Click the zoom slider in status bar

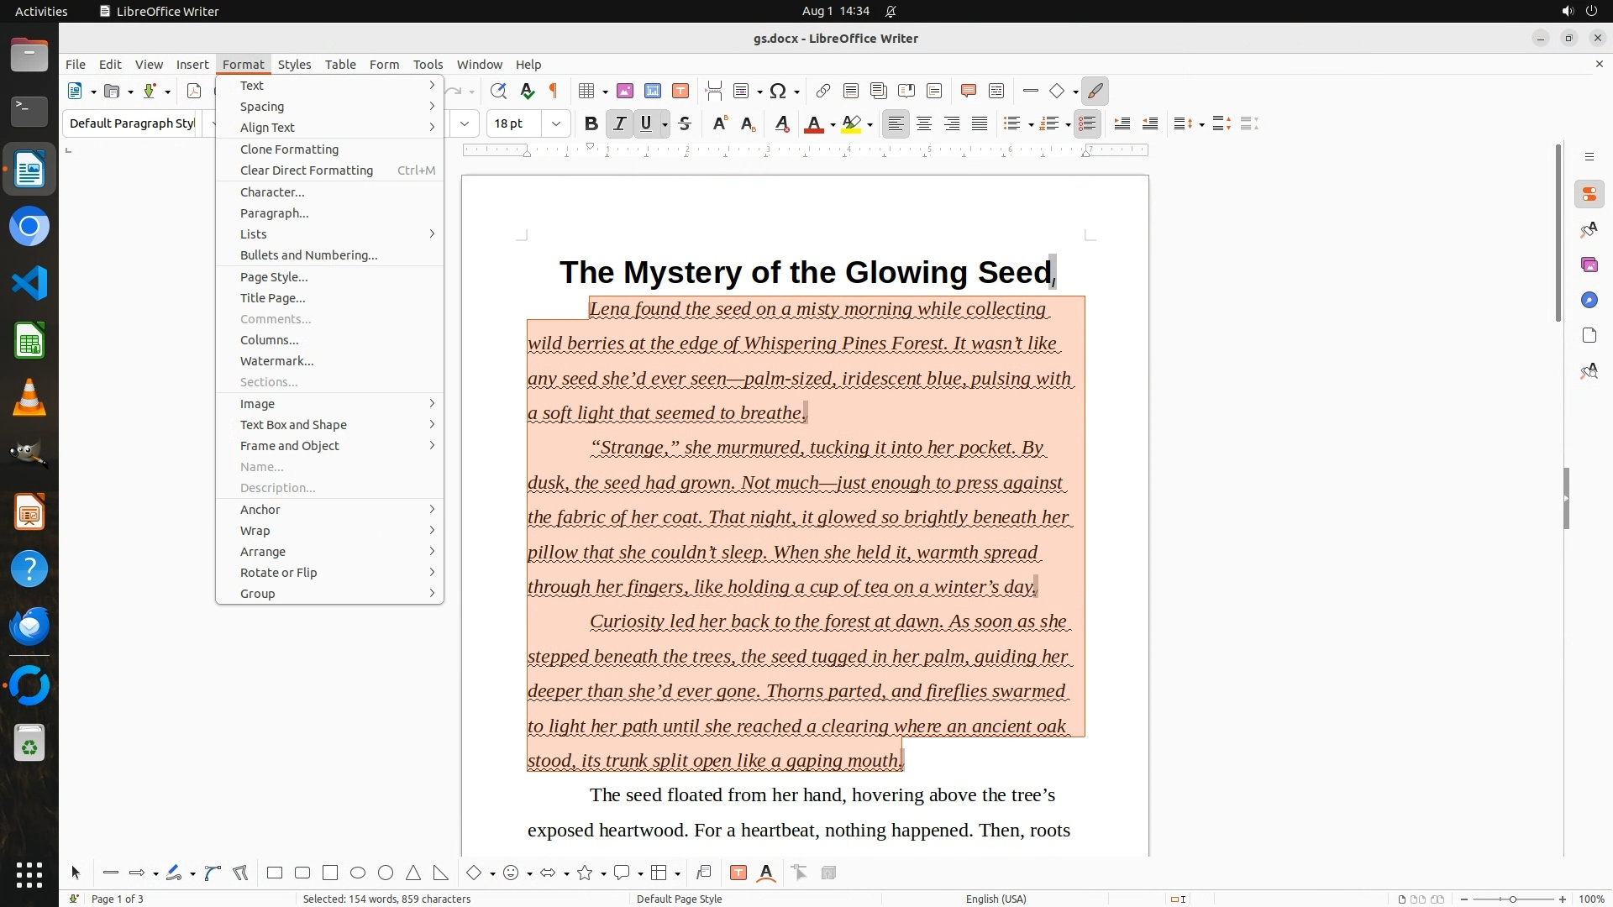(x=1512, y=899)
